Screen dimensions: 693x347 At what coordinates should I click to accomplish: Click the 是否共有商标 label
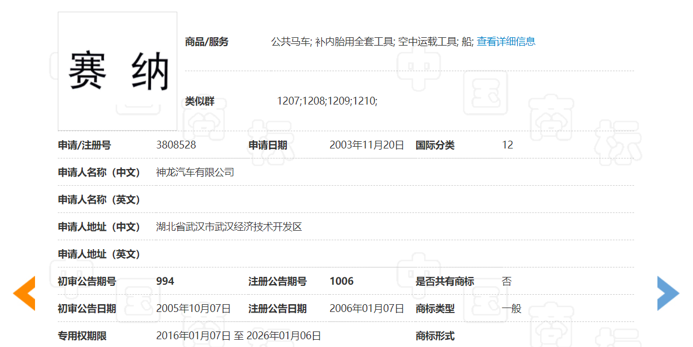(x=445, y=281)
